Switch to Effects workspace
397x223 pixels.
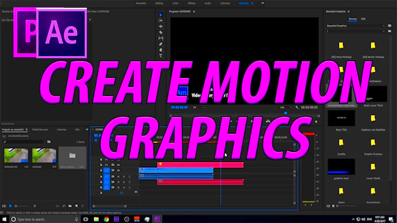point(192,3)
